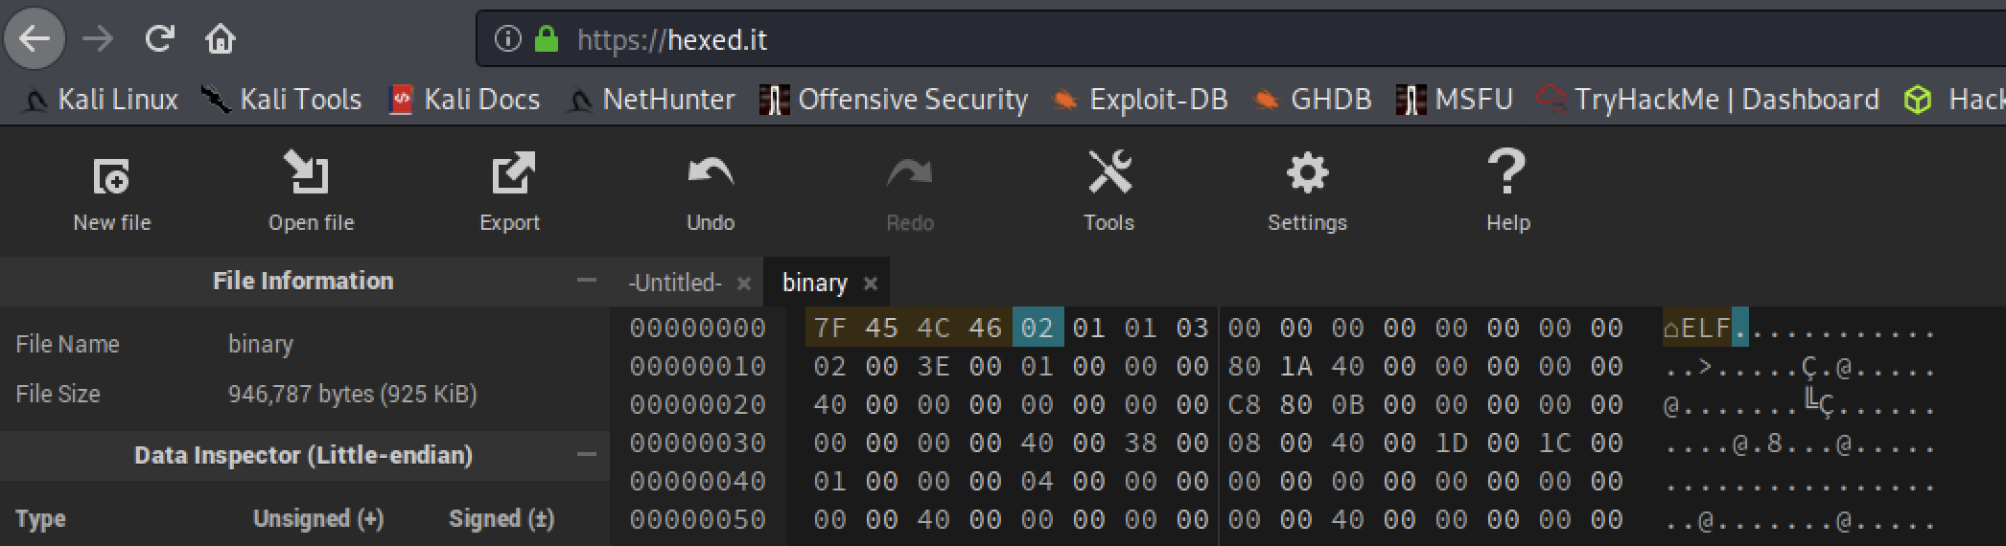Open the Kali Docs bookmark
2006x546 pixels.
pos(465,99)
